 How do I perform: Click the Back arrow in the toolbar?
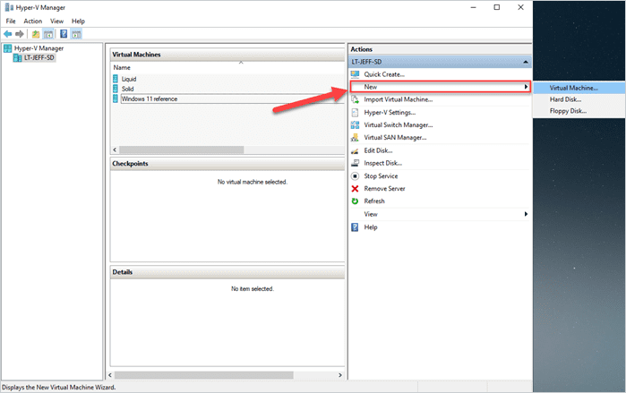(x=7, y=34)
